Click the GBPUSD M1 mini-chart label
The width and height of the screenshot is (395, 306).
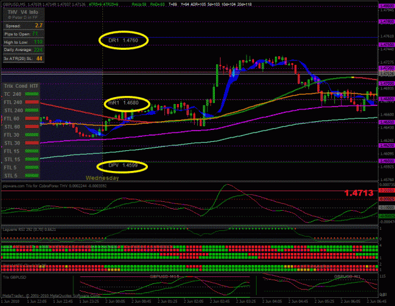click(347, 276)
